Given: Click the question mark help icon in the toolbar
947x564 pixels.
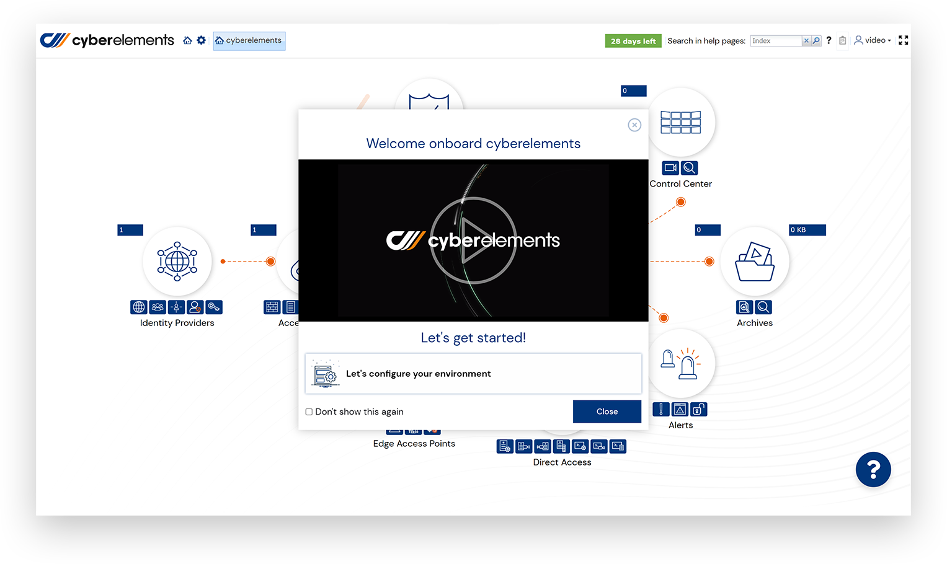Looking at the screenshot, I should pyautogui.click(x=829, y=40).
